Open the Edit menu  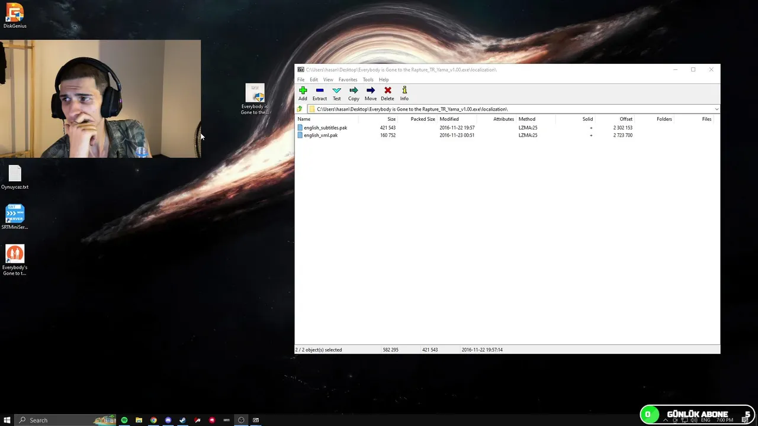[x=314, y=79]
